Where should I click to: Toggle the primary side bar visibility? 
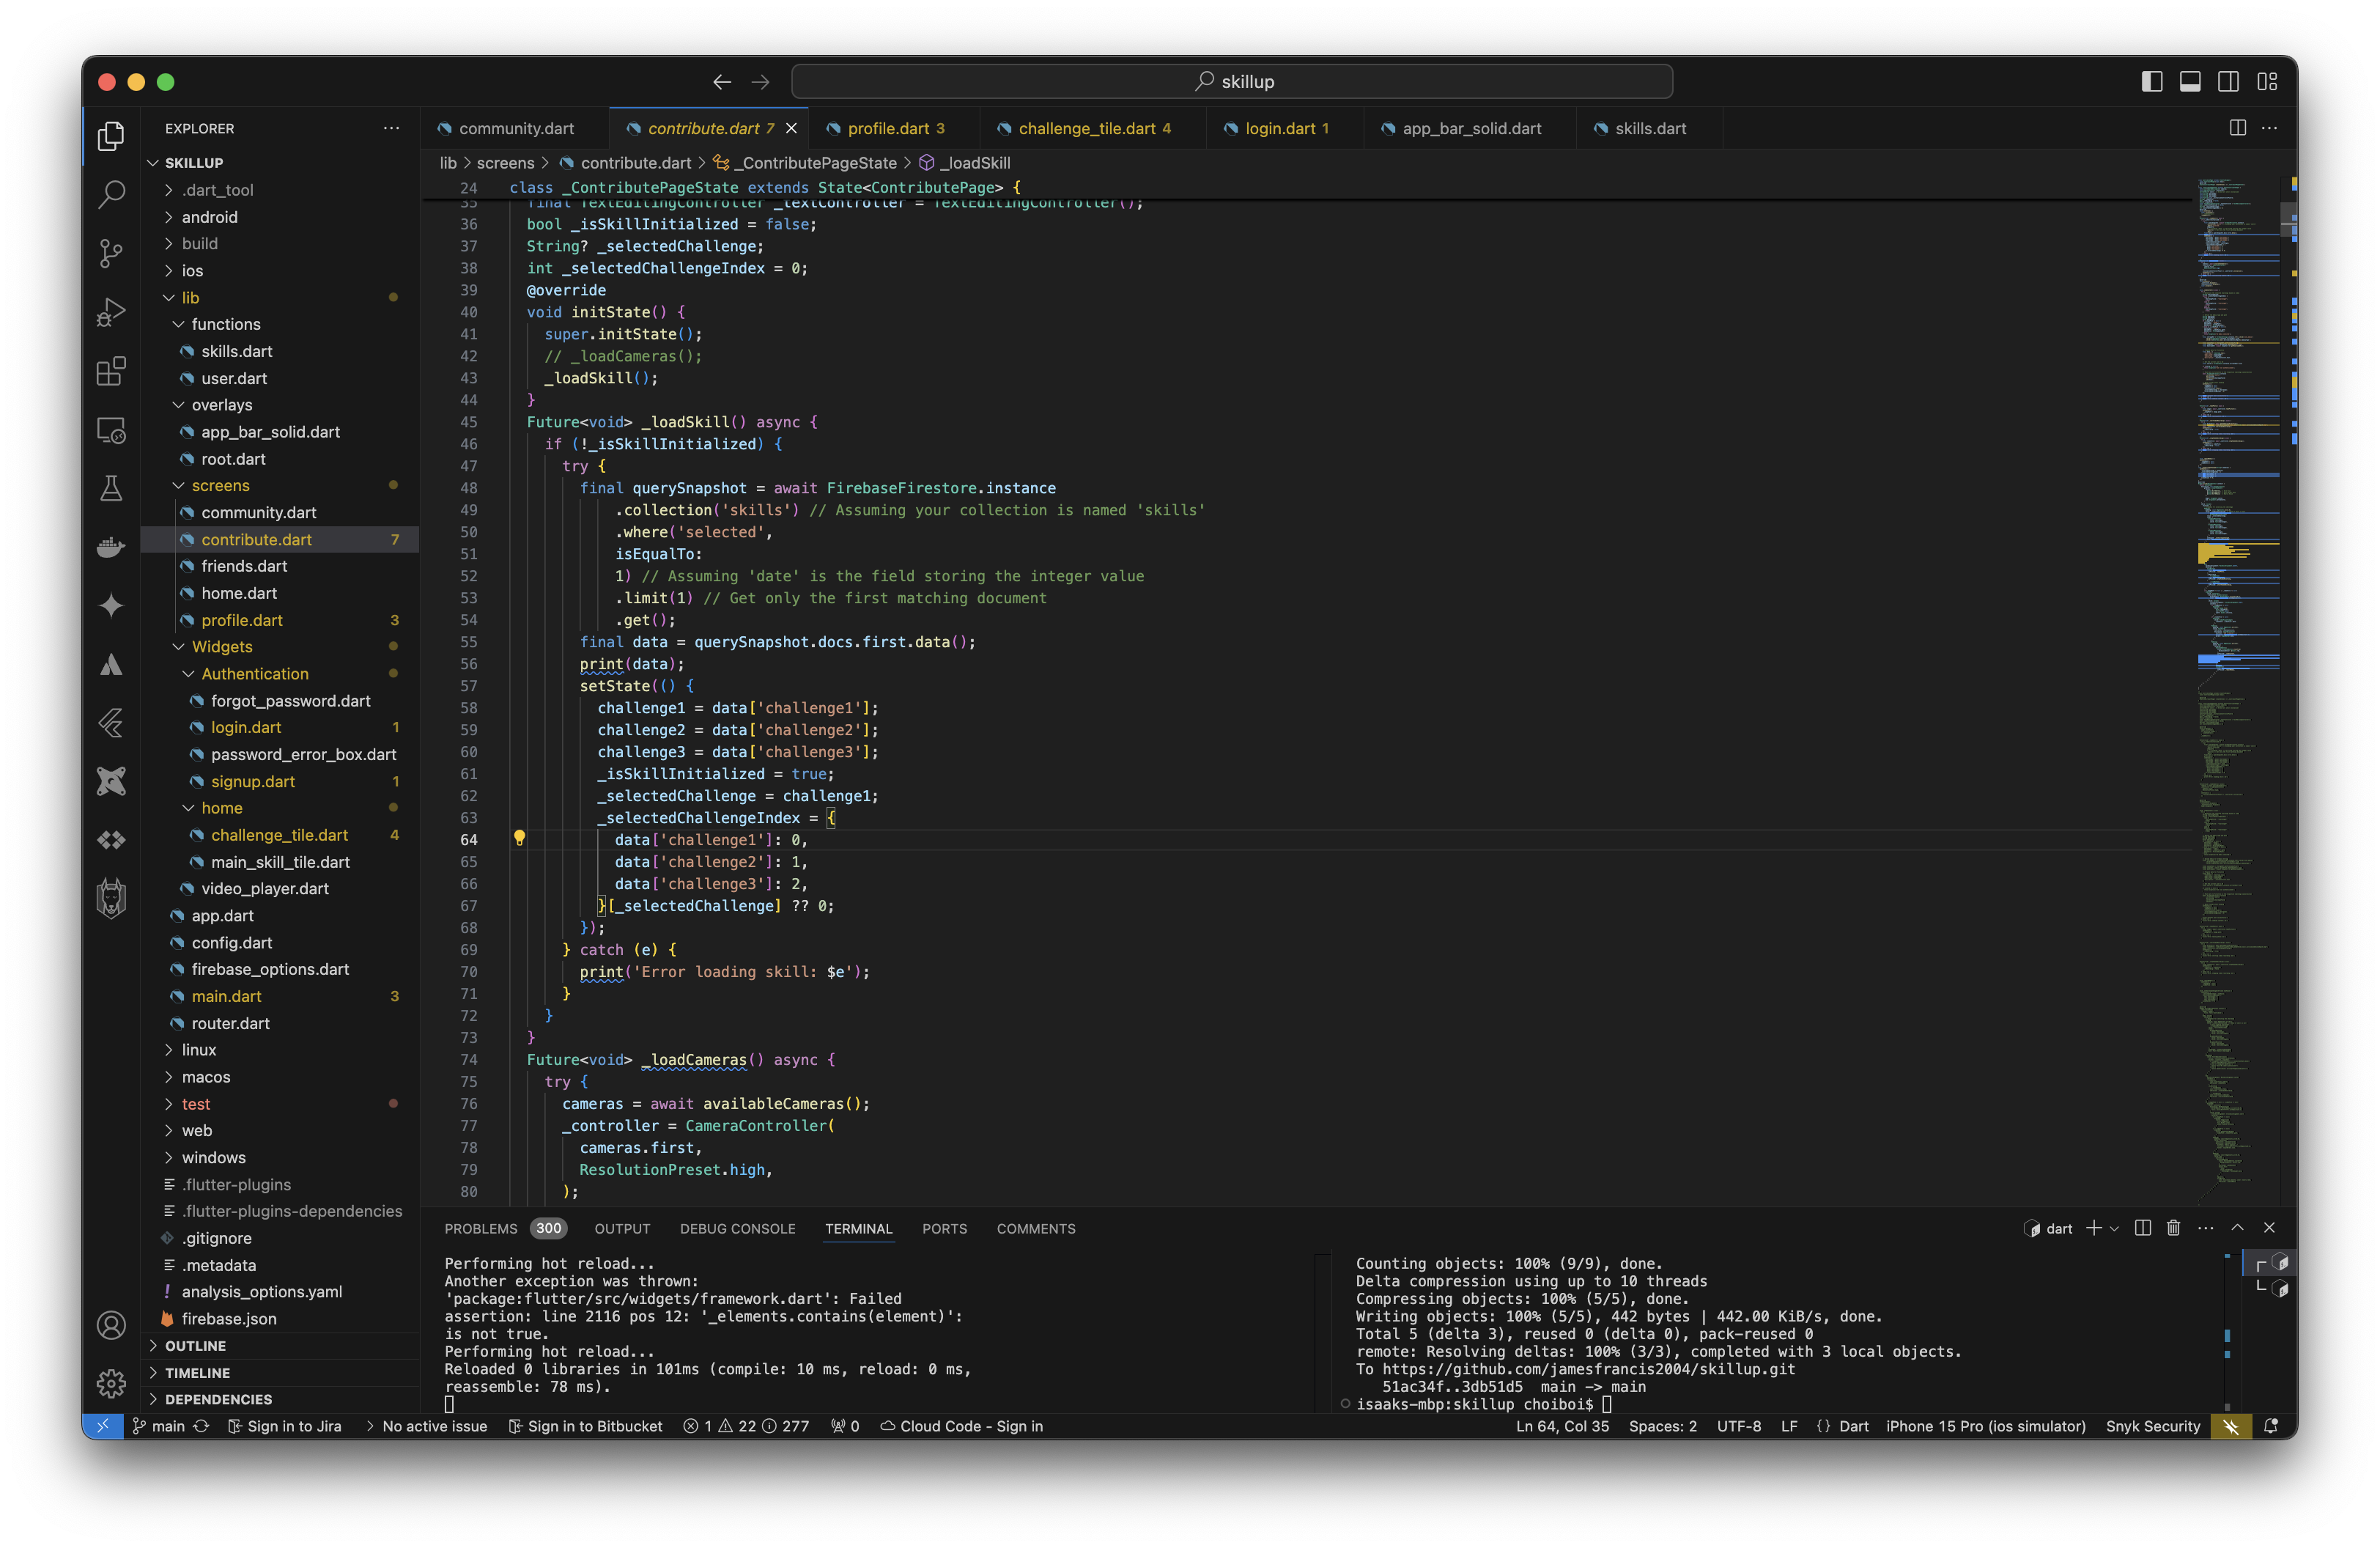coord(2152,82)
